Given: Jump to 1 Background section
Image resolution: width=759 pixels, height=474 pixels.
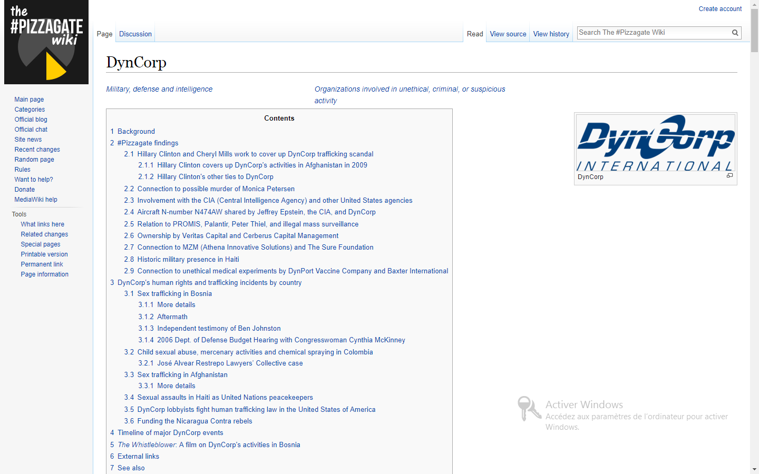Looking at the screenshot, I should point(132,132).
